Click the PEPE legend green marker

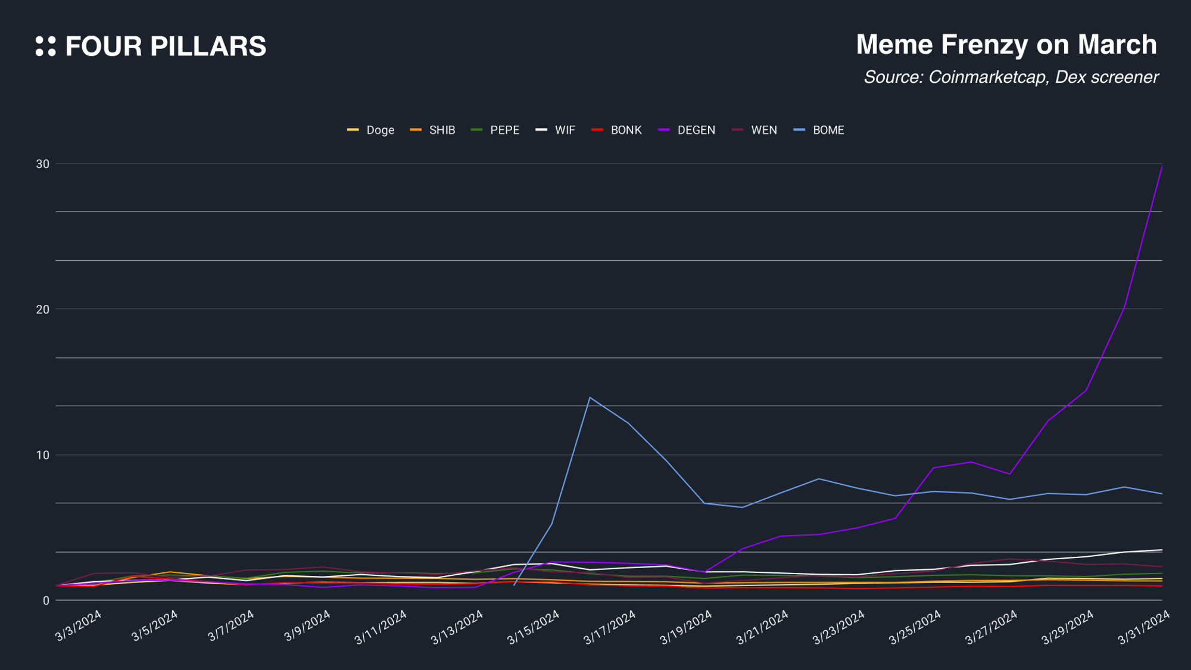[x=476, y=130]
